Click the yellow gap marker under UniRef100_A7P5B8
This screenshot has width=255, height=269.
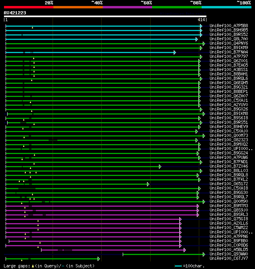(32, 28)
